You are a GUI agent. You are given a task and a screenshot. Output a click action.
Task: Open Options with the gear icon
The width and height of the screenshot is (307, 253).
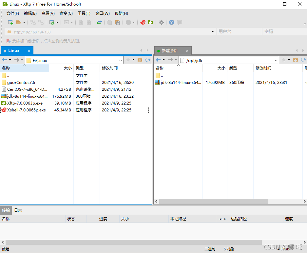pyautogui.click(x=161, y=22)
